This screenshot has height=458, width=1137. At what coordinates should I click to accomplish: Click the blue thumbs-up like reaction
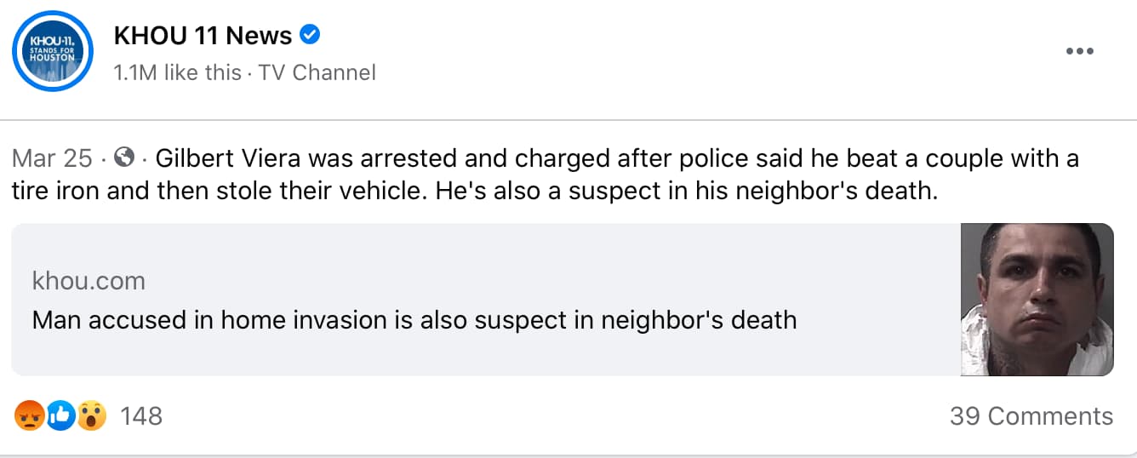tap(60, 415)
